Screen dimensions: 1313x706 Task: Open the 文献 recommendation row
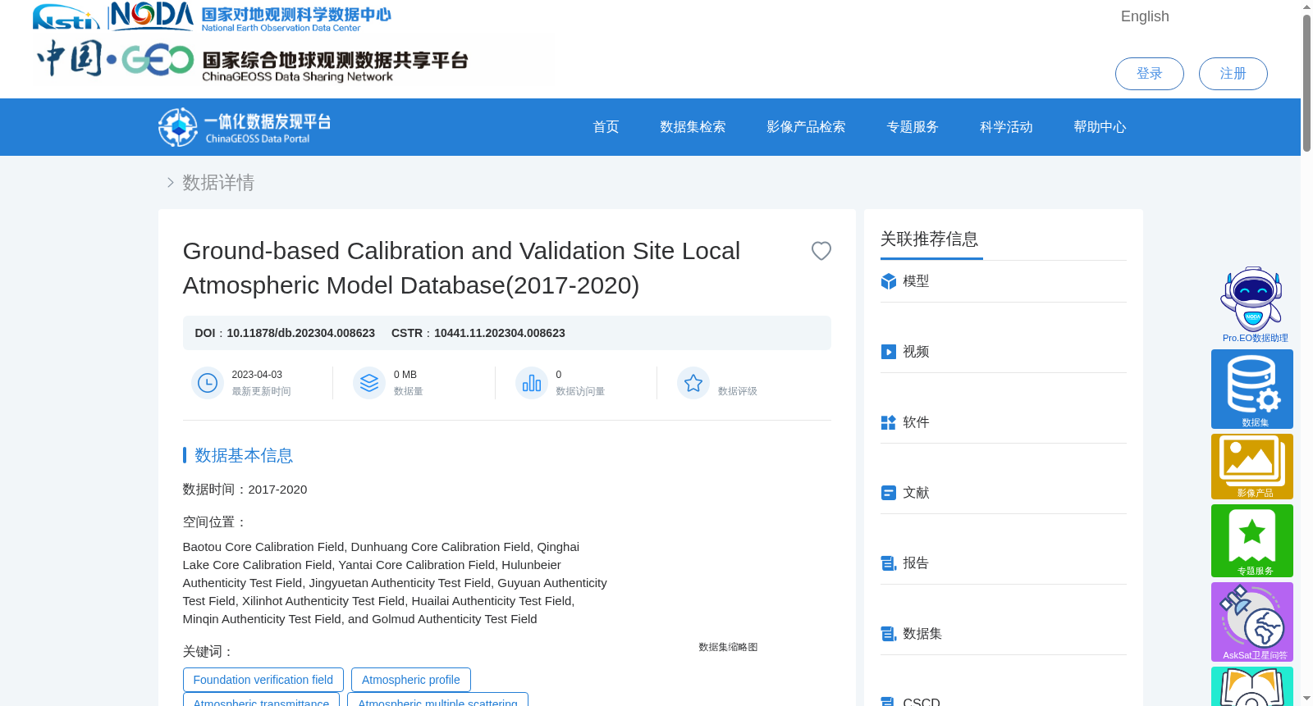coord(1004,493)
